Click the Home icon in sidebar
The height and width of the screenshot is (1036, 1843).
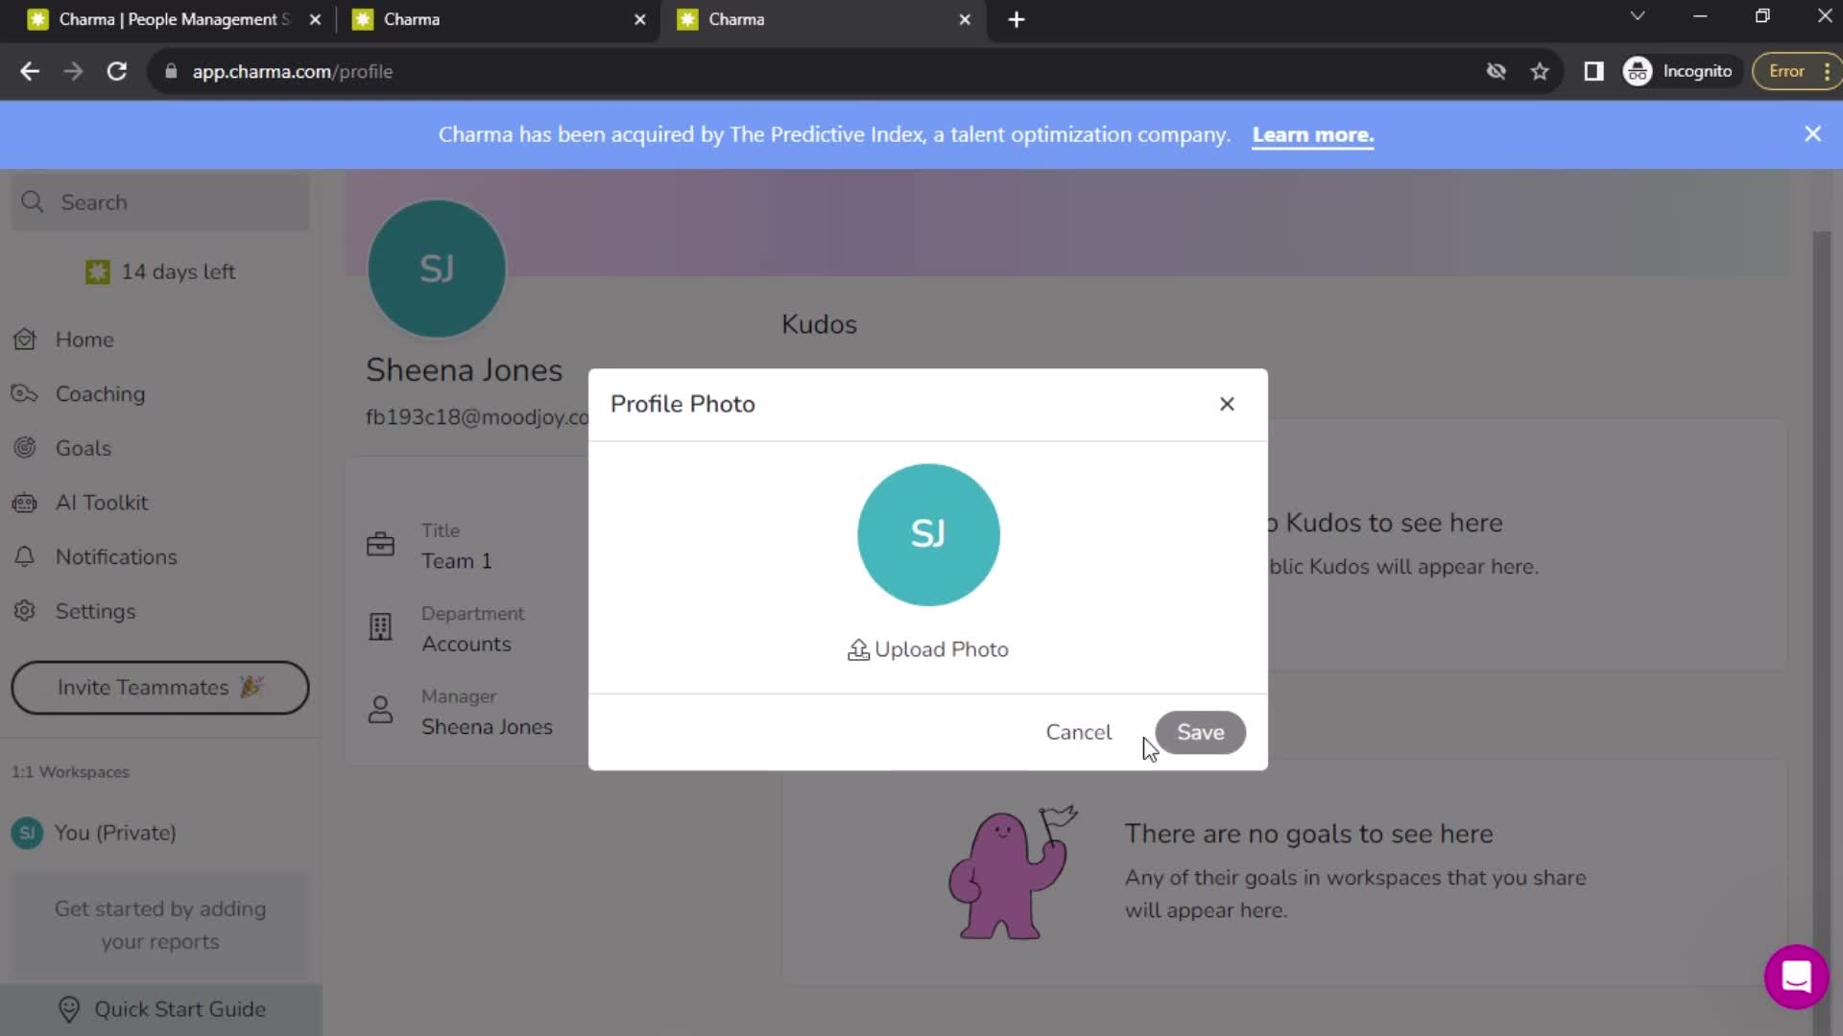25,340
